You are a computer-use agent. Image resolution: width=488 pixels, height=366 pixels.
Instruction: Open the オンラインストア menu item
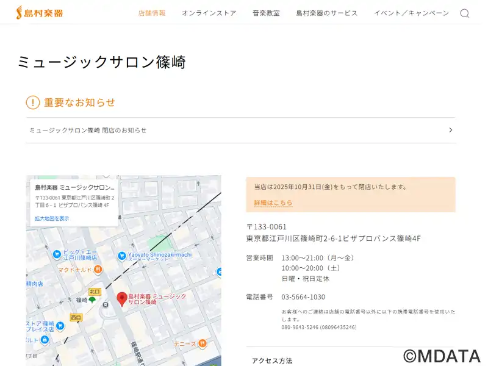[209, 13]
